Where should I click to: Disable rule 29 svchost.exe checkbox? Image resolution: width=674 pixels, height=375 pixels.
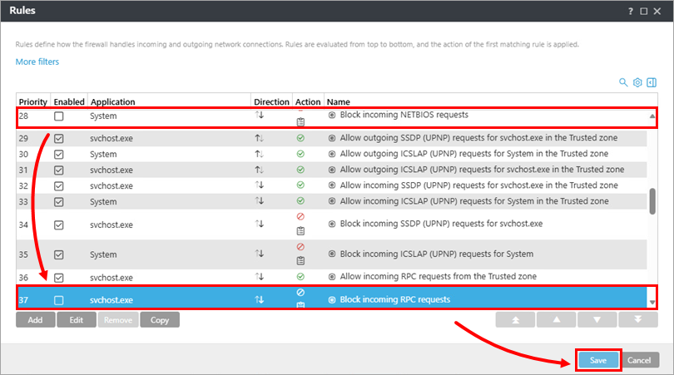(x=59, y=138)
